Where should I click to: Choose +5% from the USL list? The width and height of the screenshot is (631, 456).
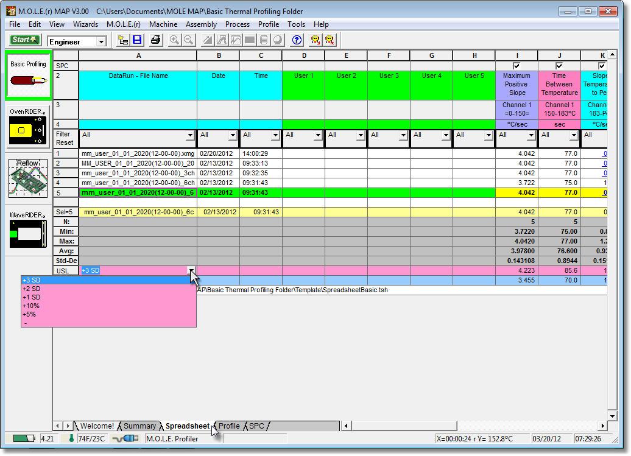[108, 314]
